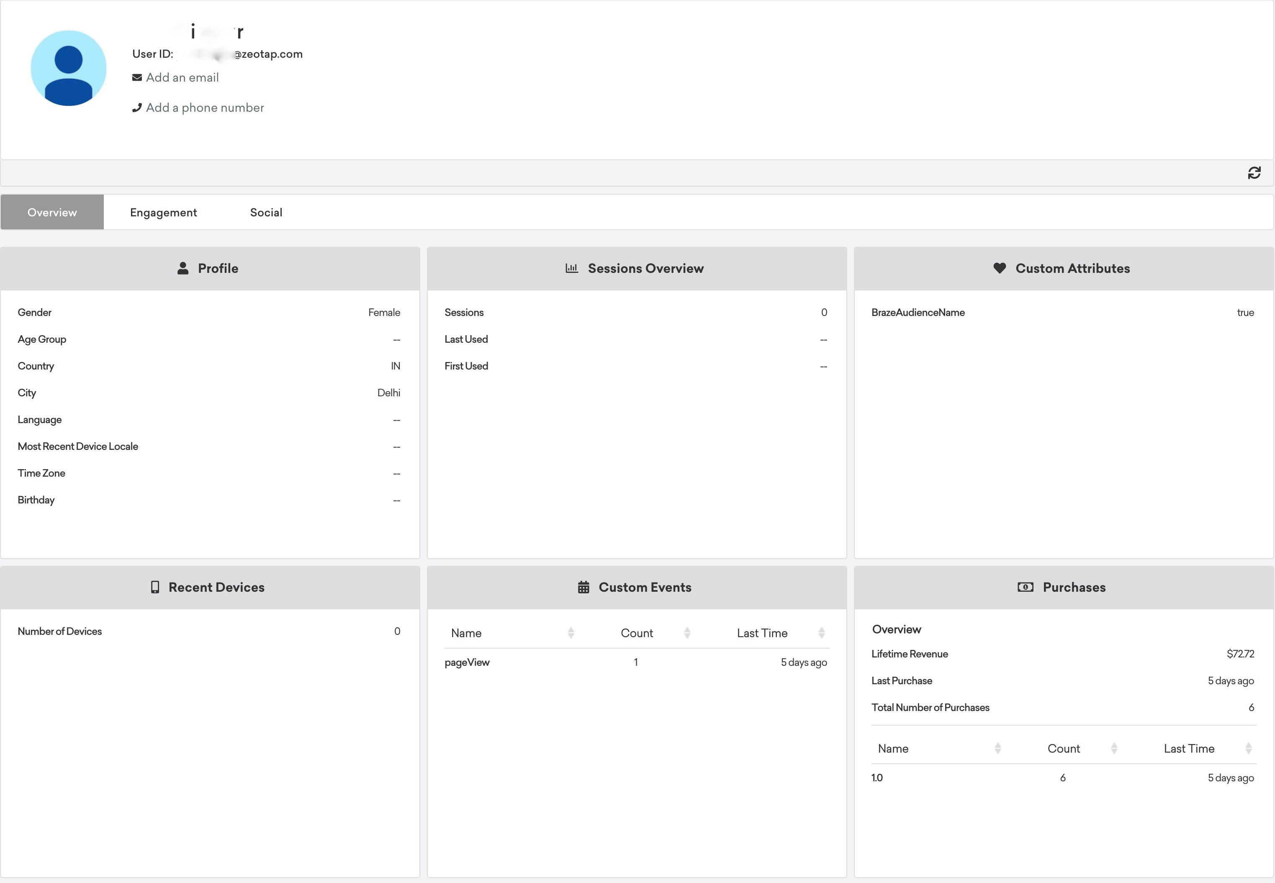The width and height of the screenshot is (1275, 883).
Task: Click the Custom Events calendar icon
Action: [x=583, y=587]
